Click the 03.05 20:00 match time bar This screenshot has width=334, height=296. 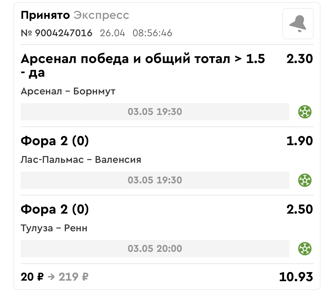click(155, 249)
